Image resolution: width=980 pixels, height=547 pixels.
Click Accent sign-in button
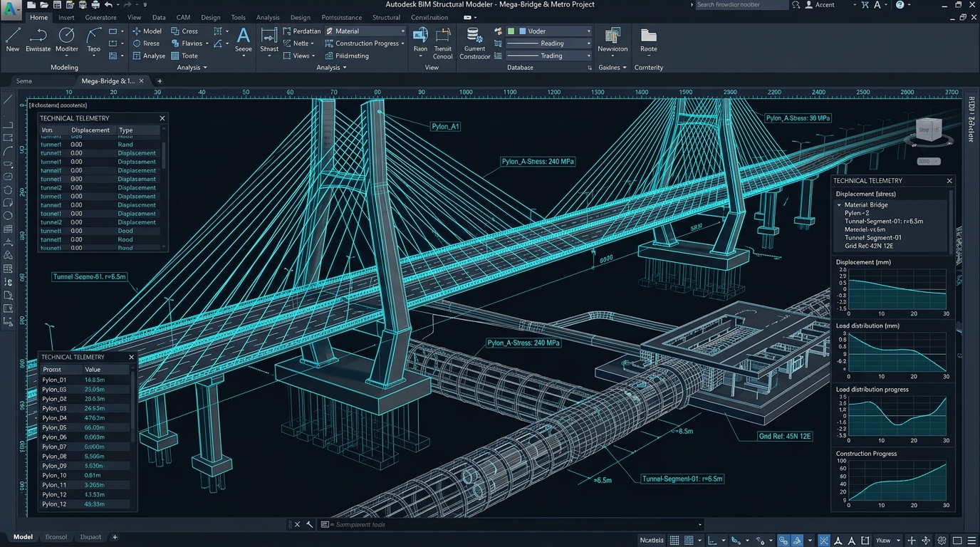[x=820, y=5]
